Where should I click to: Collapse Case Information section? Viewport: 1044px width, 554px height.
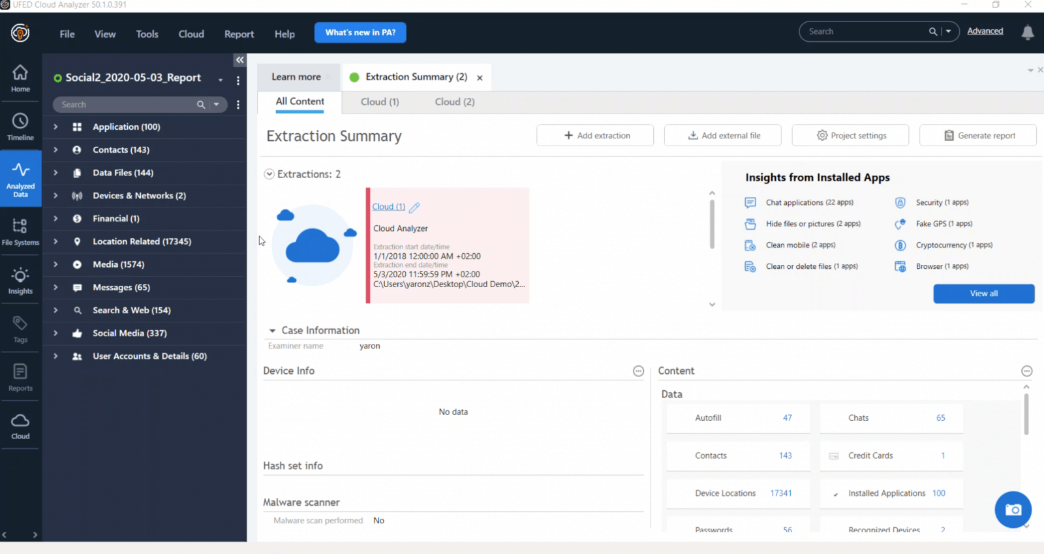[272, 331]
